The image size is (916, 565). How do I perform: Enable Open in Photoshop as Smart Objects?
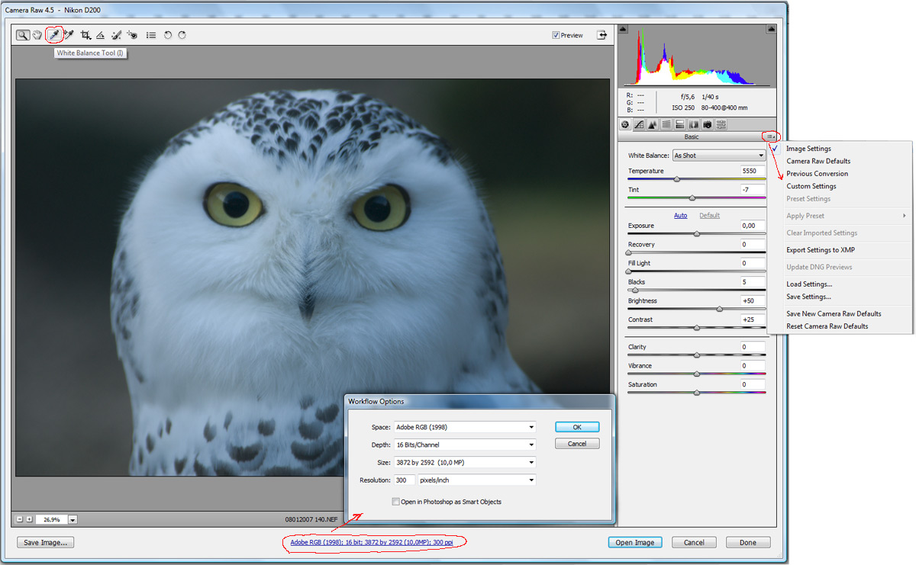pos(395,502)
